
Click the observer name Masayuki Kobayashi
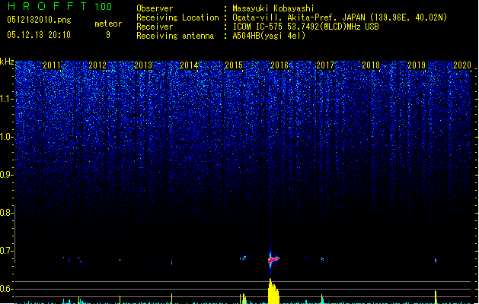(x=273, y=8)
